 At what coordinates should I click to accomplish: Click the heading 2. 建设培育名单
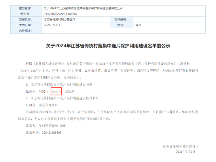62,98
